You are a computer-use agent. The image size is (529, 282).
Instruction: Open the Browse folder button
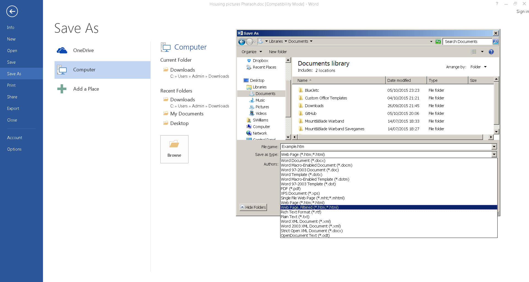(174, 149)
